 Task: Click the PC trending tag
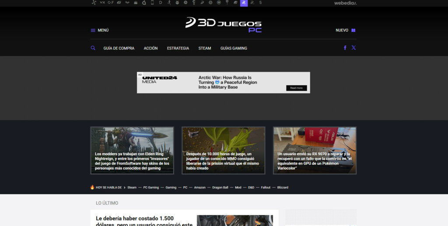pos(185,188)
